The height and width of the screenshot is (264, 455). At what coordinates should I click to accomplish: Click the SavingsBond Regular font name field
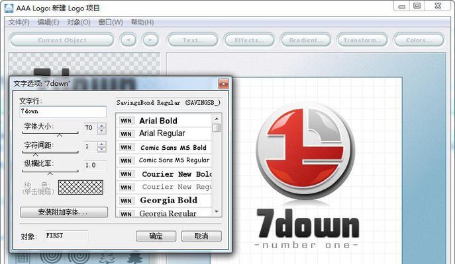tap(169, 103)
